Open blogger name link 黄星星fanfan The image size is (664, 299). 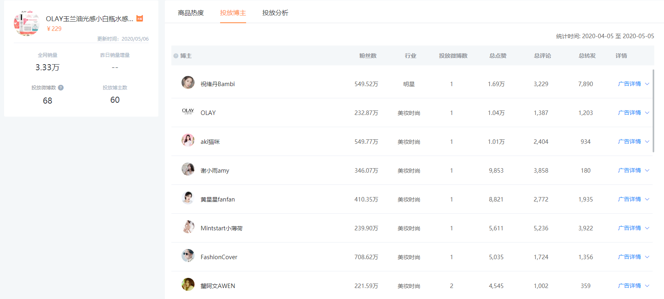pos(218,199)
